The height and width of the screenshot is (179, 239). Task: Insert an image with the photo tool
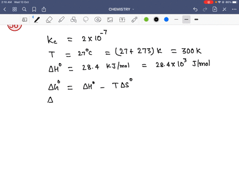110,19
